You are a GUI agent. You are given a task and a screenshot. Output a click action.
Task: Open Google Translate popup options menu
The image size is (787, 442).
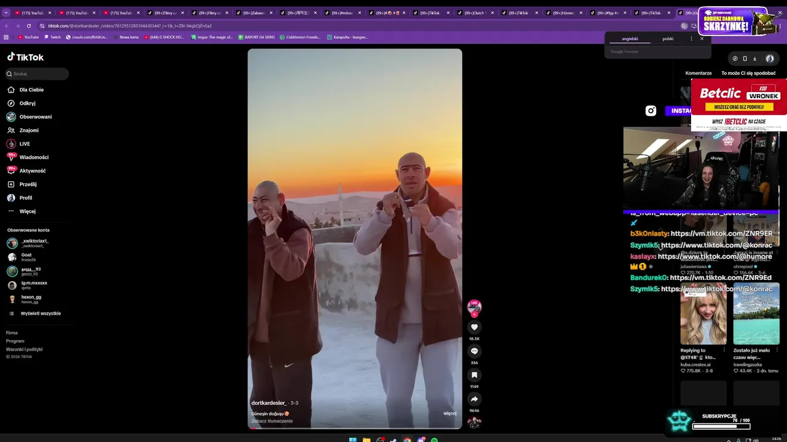(691, 39)
